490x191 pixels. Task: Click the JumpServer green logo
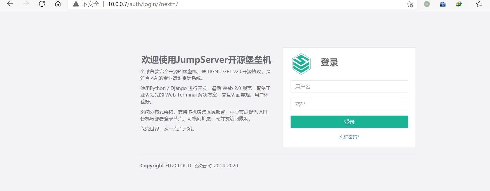301,64
